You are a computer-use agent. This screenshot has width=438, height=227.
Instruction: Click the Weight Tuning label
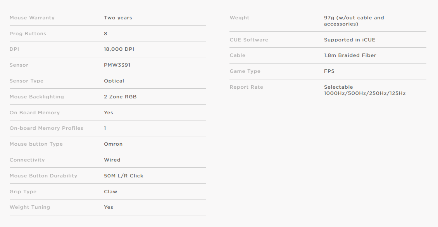pos(29,207)
